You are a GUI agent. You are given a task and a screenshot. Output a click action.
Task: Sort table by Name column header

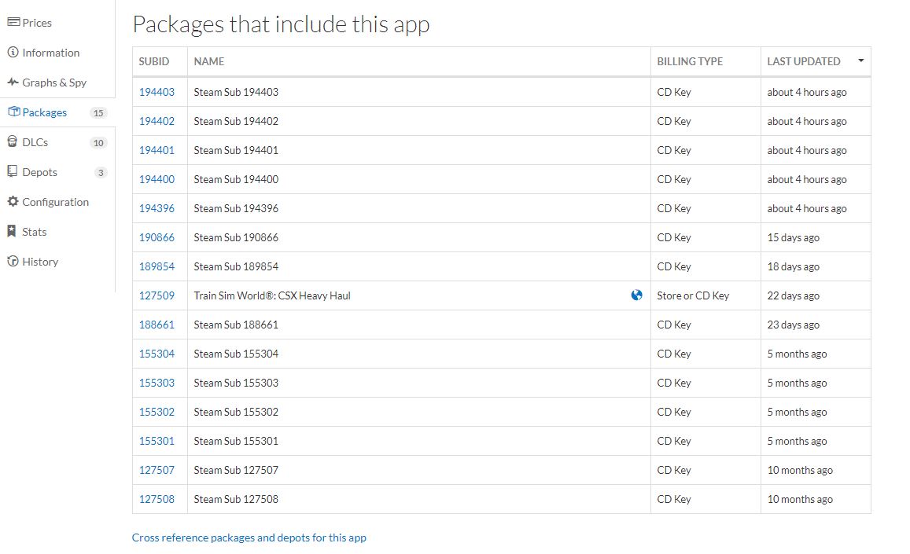(x=209, y=61)
